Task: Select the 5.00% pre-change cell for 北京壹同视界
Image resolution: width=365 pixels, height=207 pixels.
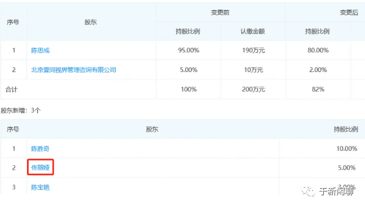Action: pyautogui.click(x=188, y=70)
